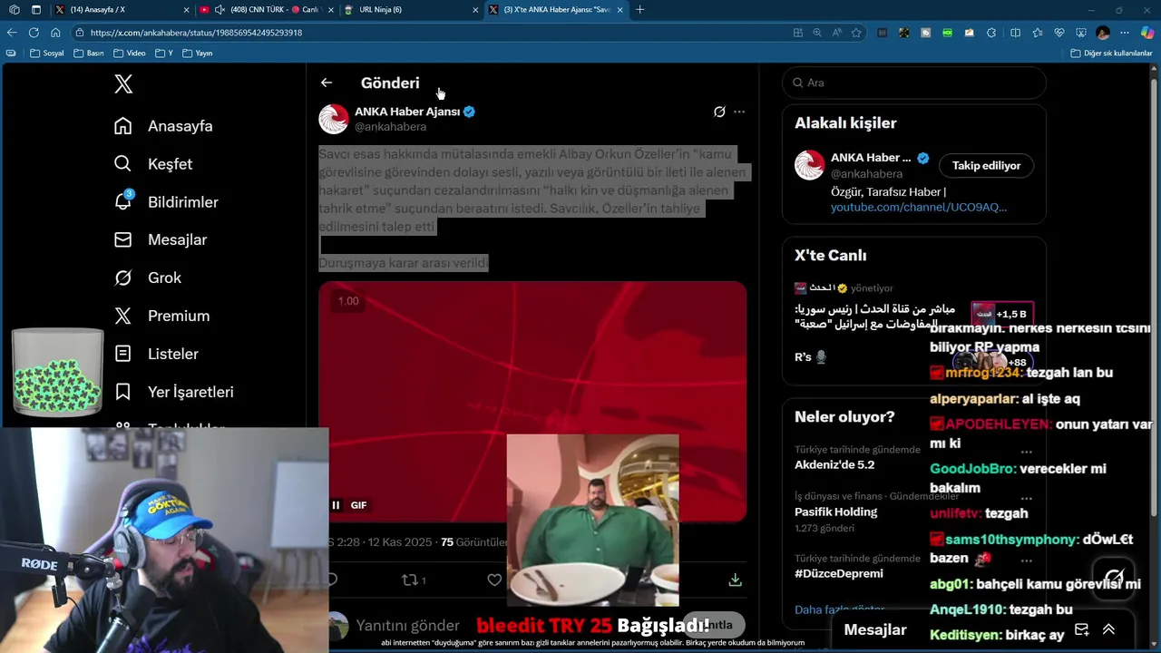Open the youtube.com/channel link

point(919,207)
